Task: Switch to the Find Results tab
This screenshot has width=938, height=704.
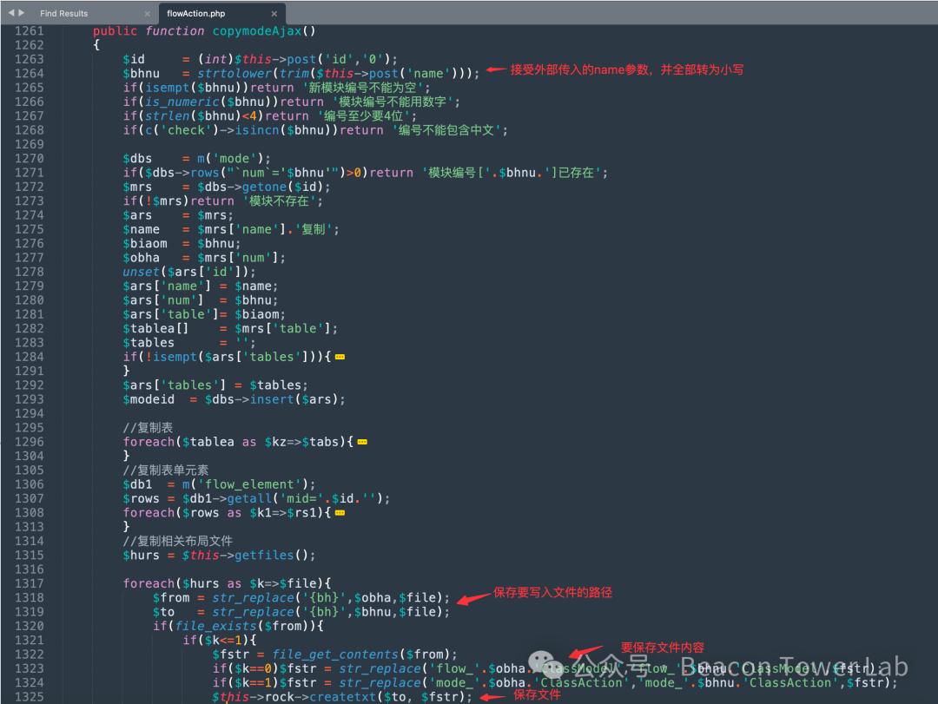Action: tap(63, 13)
